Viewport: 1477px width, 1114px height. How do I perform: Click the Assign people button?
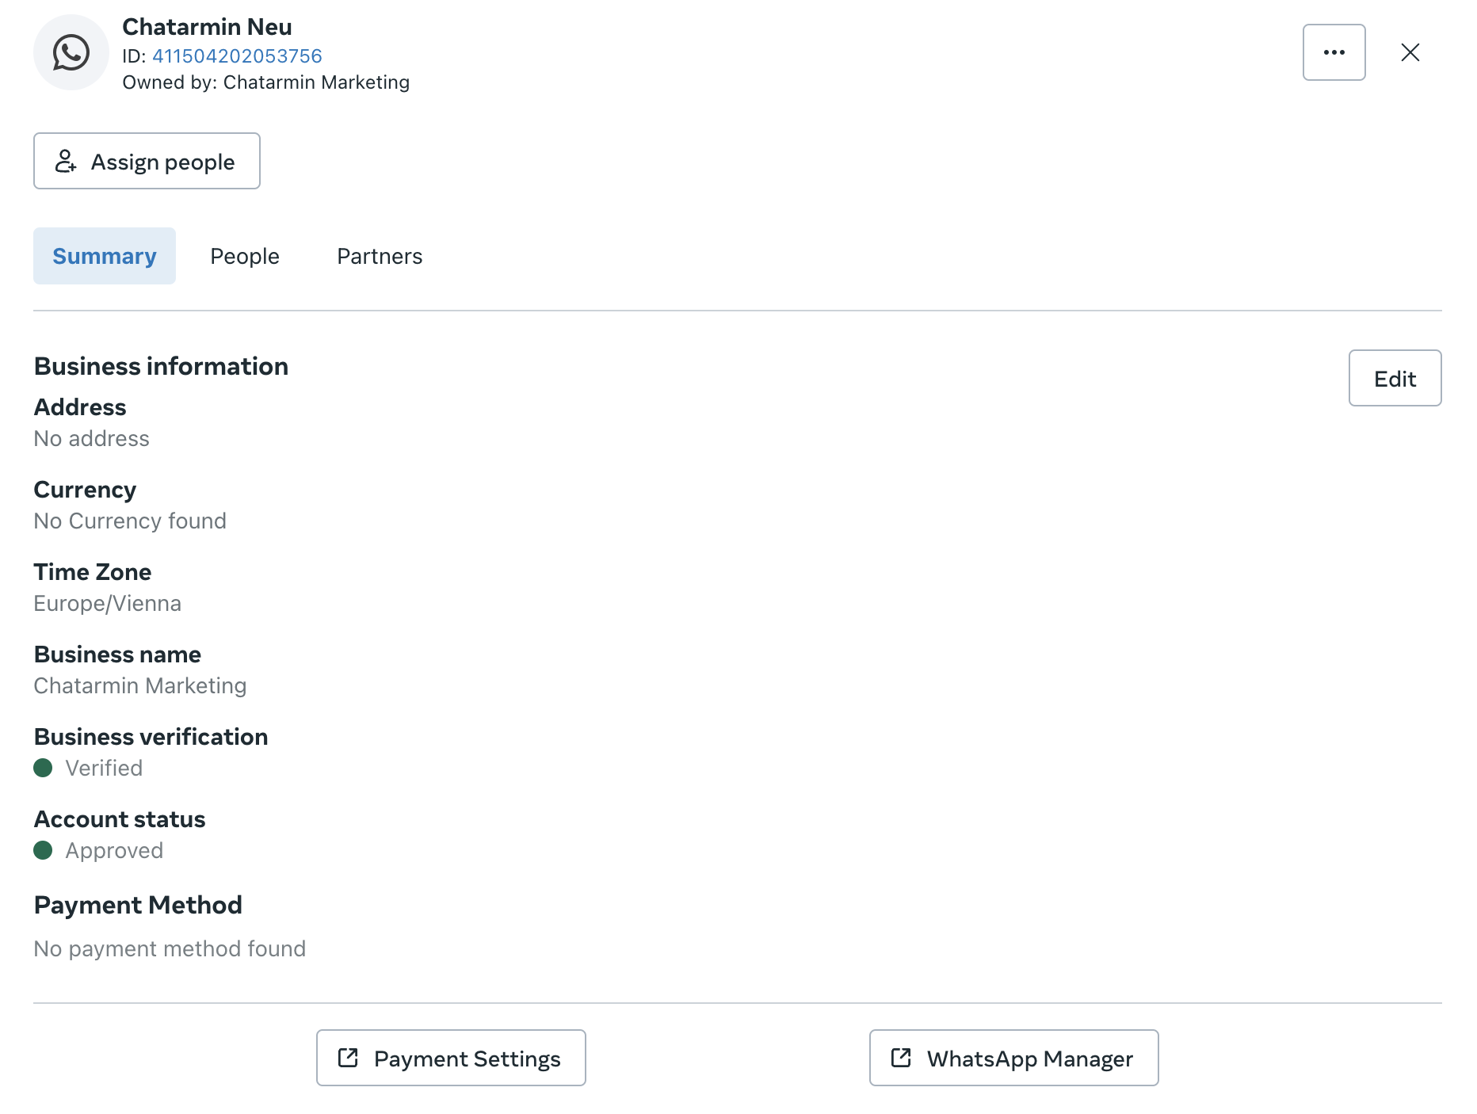click(x=147, y=162)
